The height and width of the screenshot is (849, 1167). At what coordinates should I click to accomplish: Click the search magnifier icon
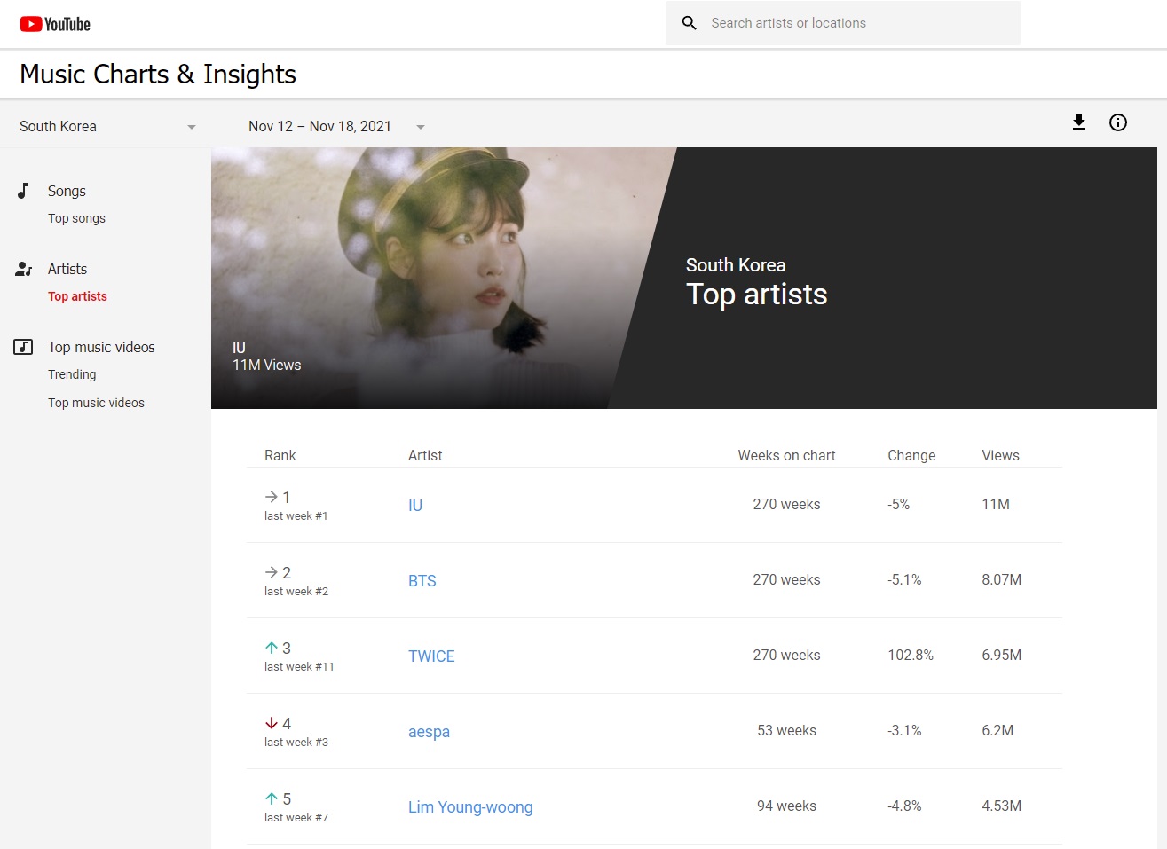690,23
